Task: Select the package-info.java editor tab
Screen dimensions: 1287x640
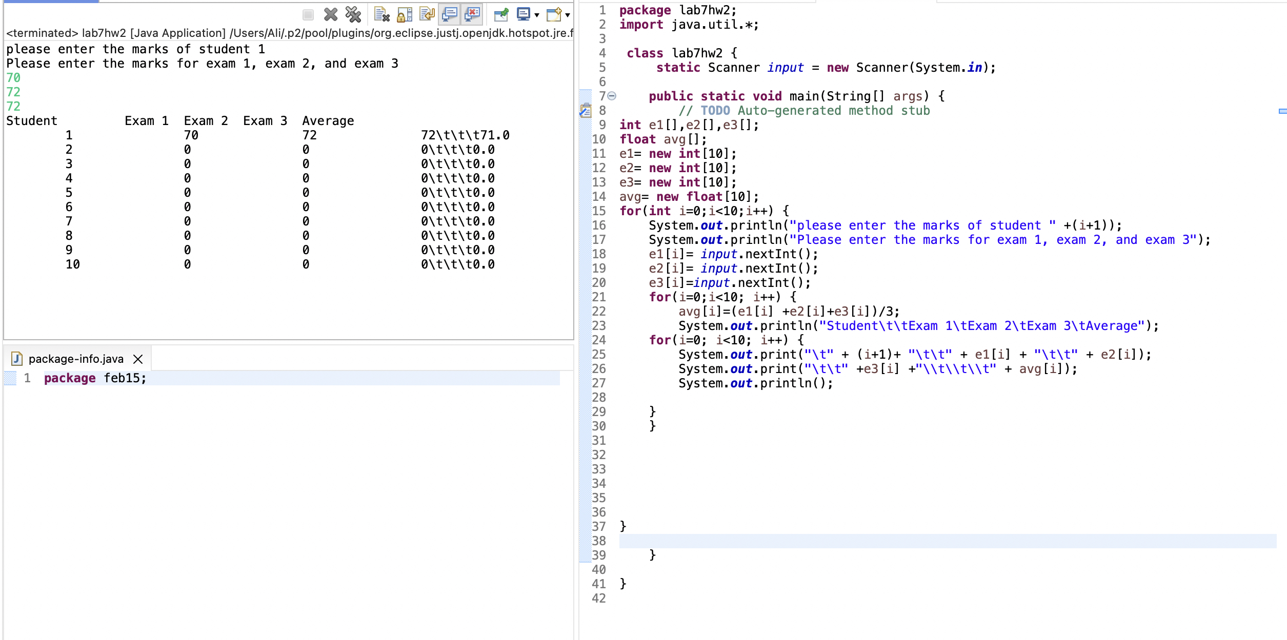Action: point(75,359)
